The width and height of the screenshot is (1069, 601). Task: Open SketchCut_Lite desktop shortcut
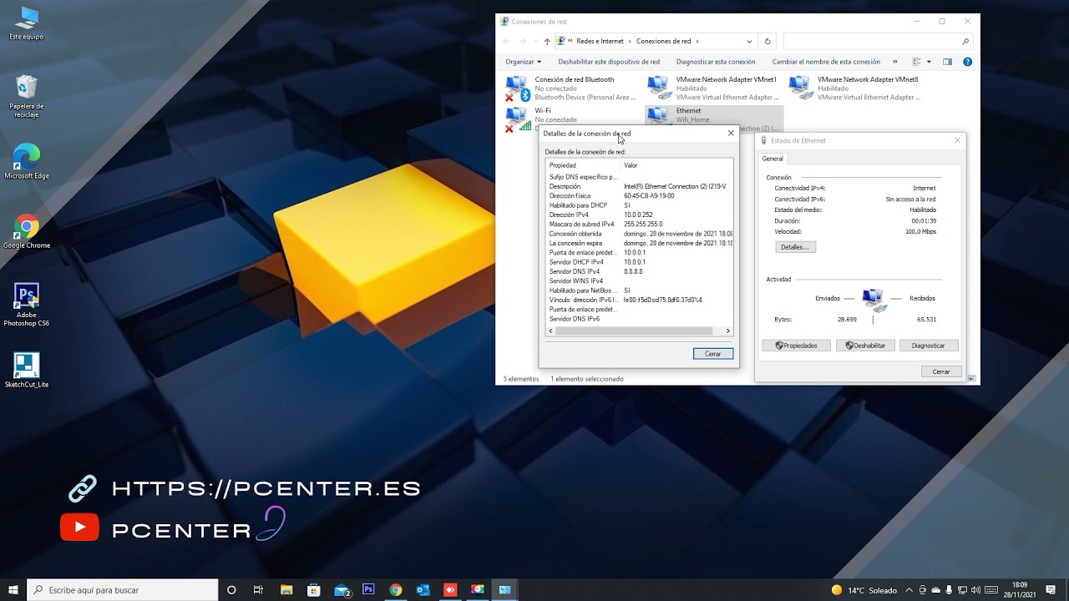(x=27, y=370)
